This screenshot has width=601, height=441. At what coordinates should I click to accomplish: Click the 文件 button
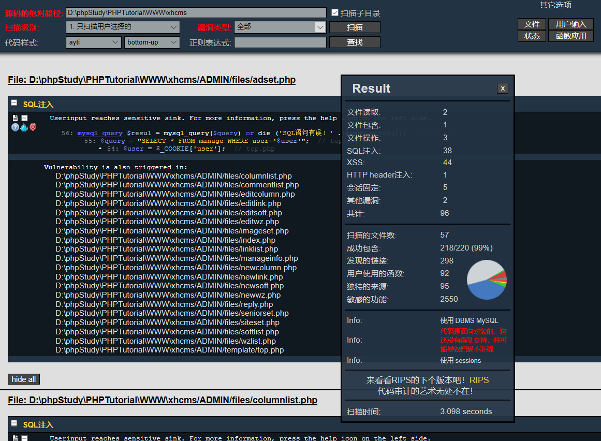click(532, 24)
